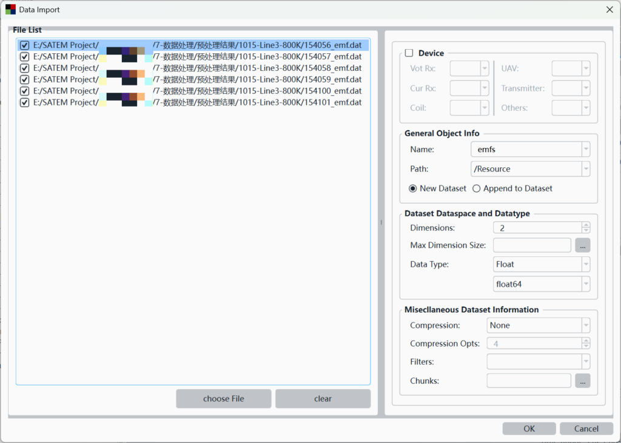Uncheck the 154059_emf.dat file checkbox

click(25, 79)
